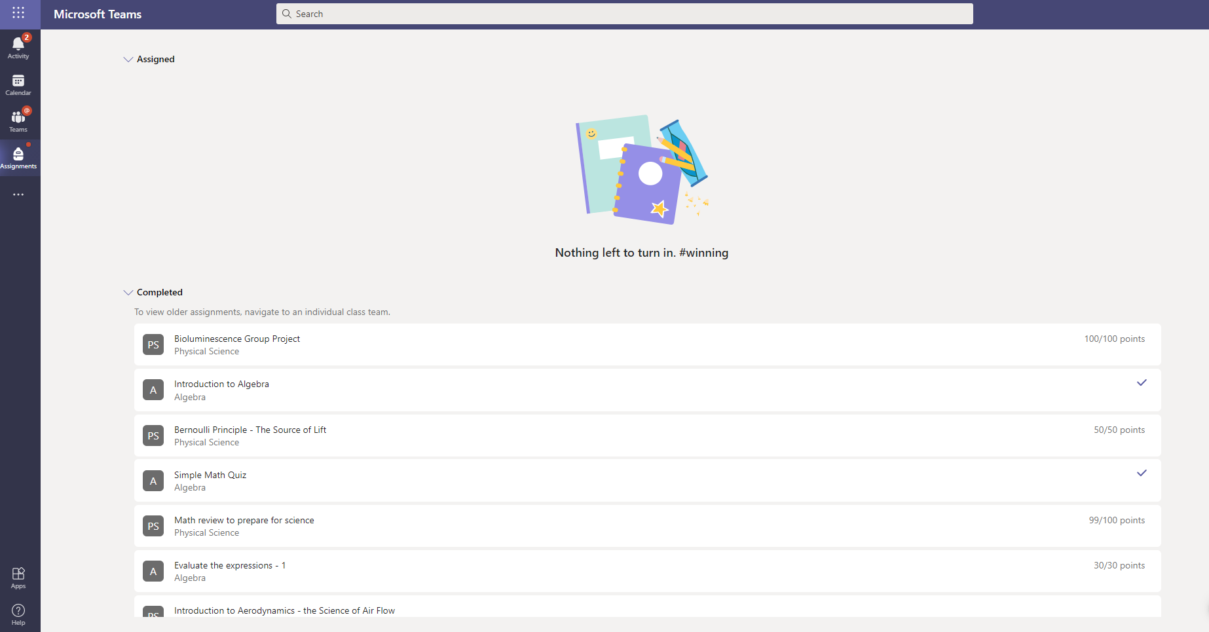The height and width of the screenshot is (632, 1209).
Task: Click the A avatar of Simple Math Quiz
Action: [x=153, y=481]
